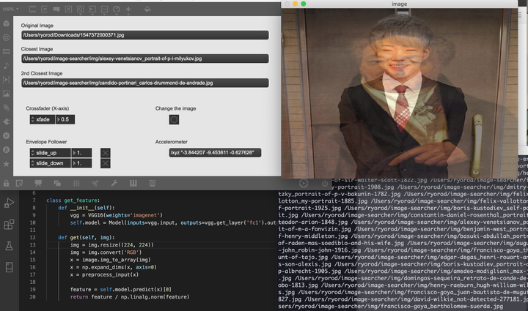The height and width of the screenshot is (311, 528).
Task: Open the xfade attribute menu
Action: click(x=43, y=119)
